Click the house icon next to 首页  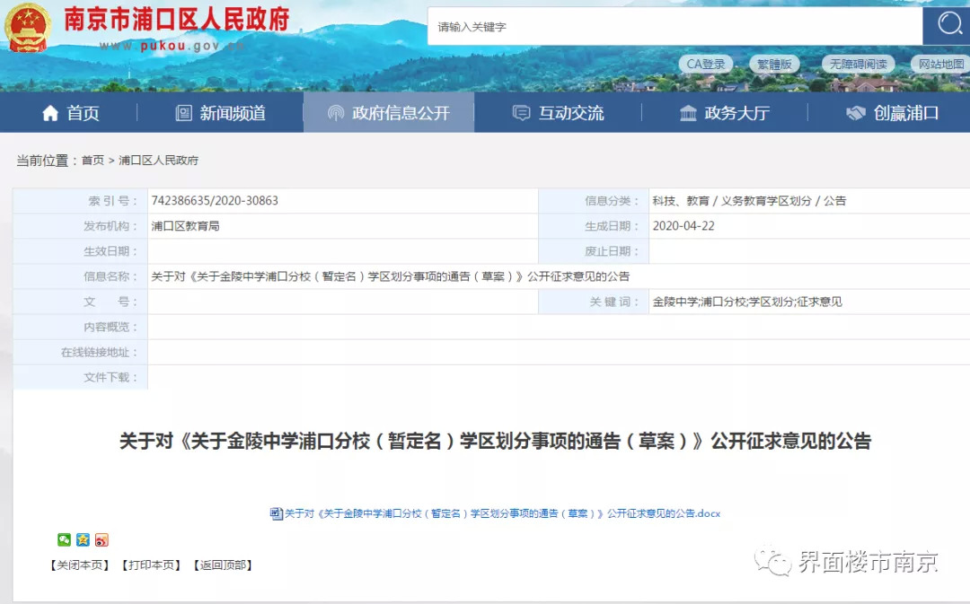tap(50, 112)
